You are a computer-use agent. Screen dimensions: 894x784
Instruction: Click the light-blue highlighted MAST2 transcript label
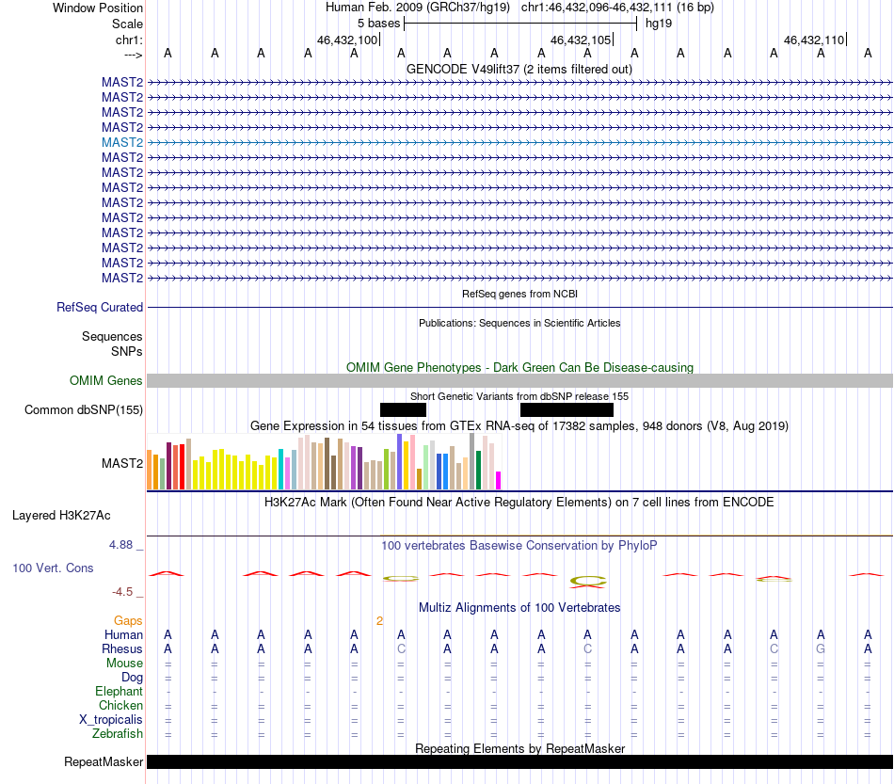(x=122, y=142)
